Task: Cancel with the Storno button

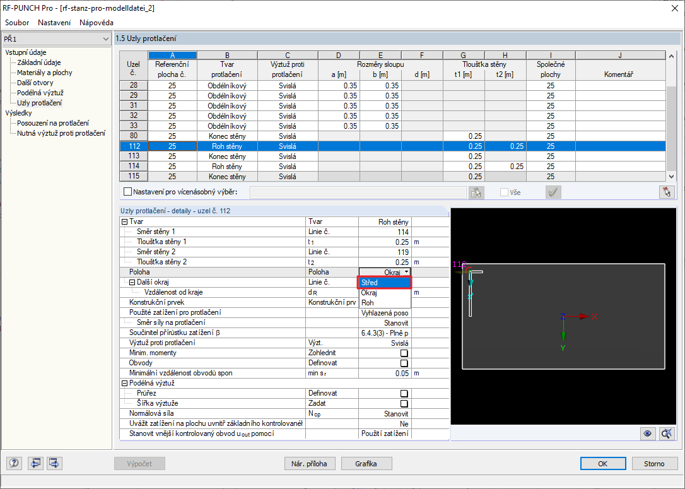Action: click(654, 464)
